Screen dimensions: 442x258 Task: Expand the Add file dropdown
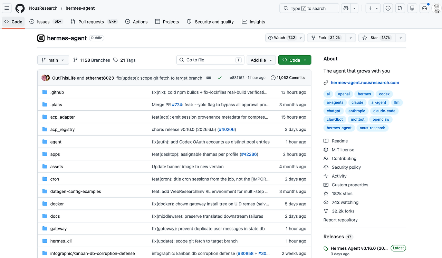tap(261, 60)
